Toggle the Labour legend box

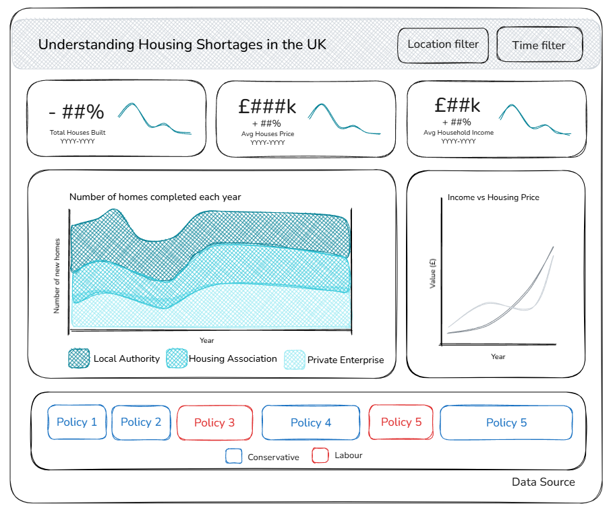click(320, 455)
